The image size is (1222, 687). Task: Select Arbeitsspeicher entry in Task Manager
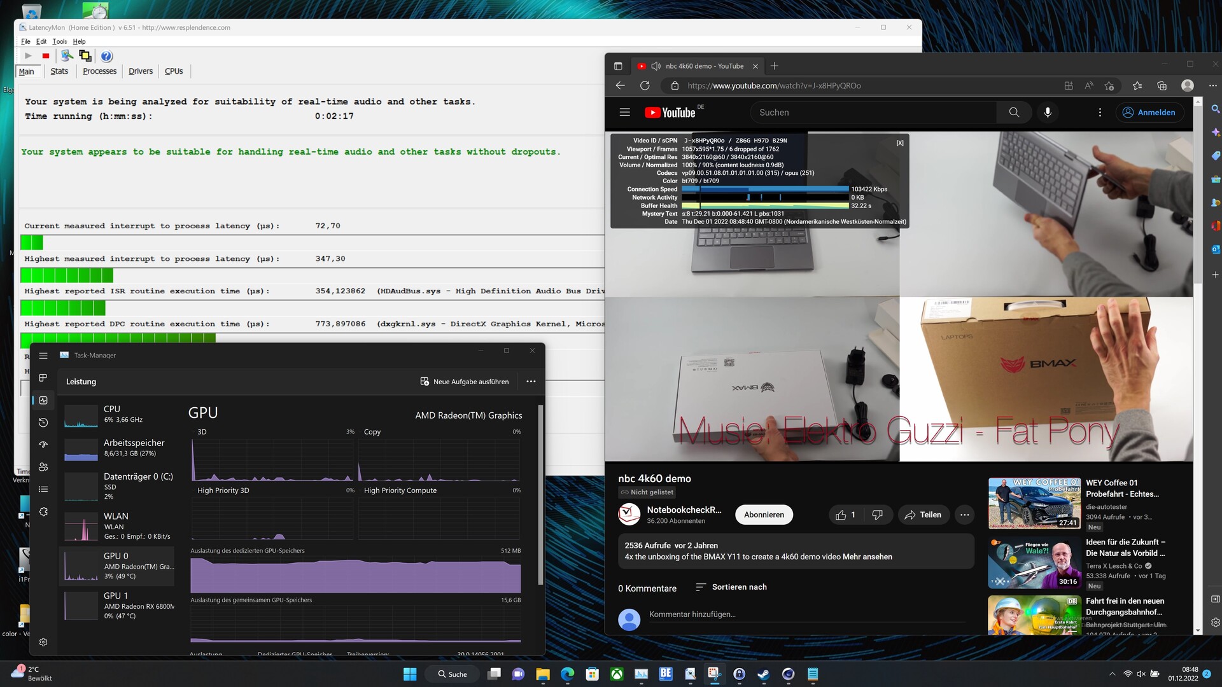click(x=117, y=448)
